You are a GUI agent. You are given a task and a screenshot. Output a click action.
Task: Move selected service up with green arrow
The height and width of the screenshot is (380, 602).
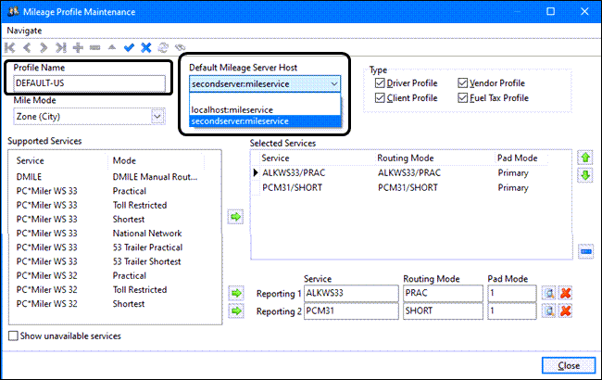[x=585, y=158]
